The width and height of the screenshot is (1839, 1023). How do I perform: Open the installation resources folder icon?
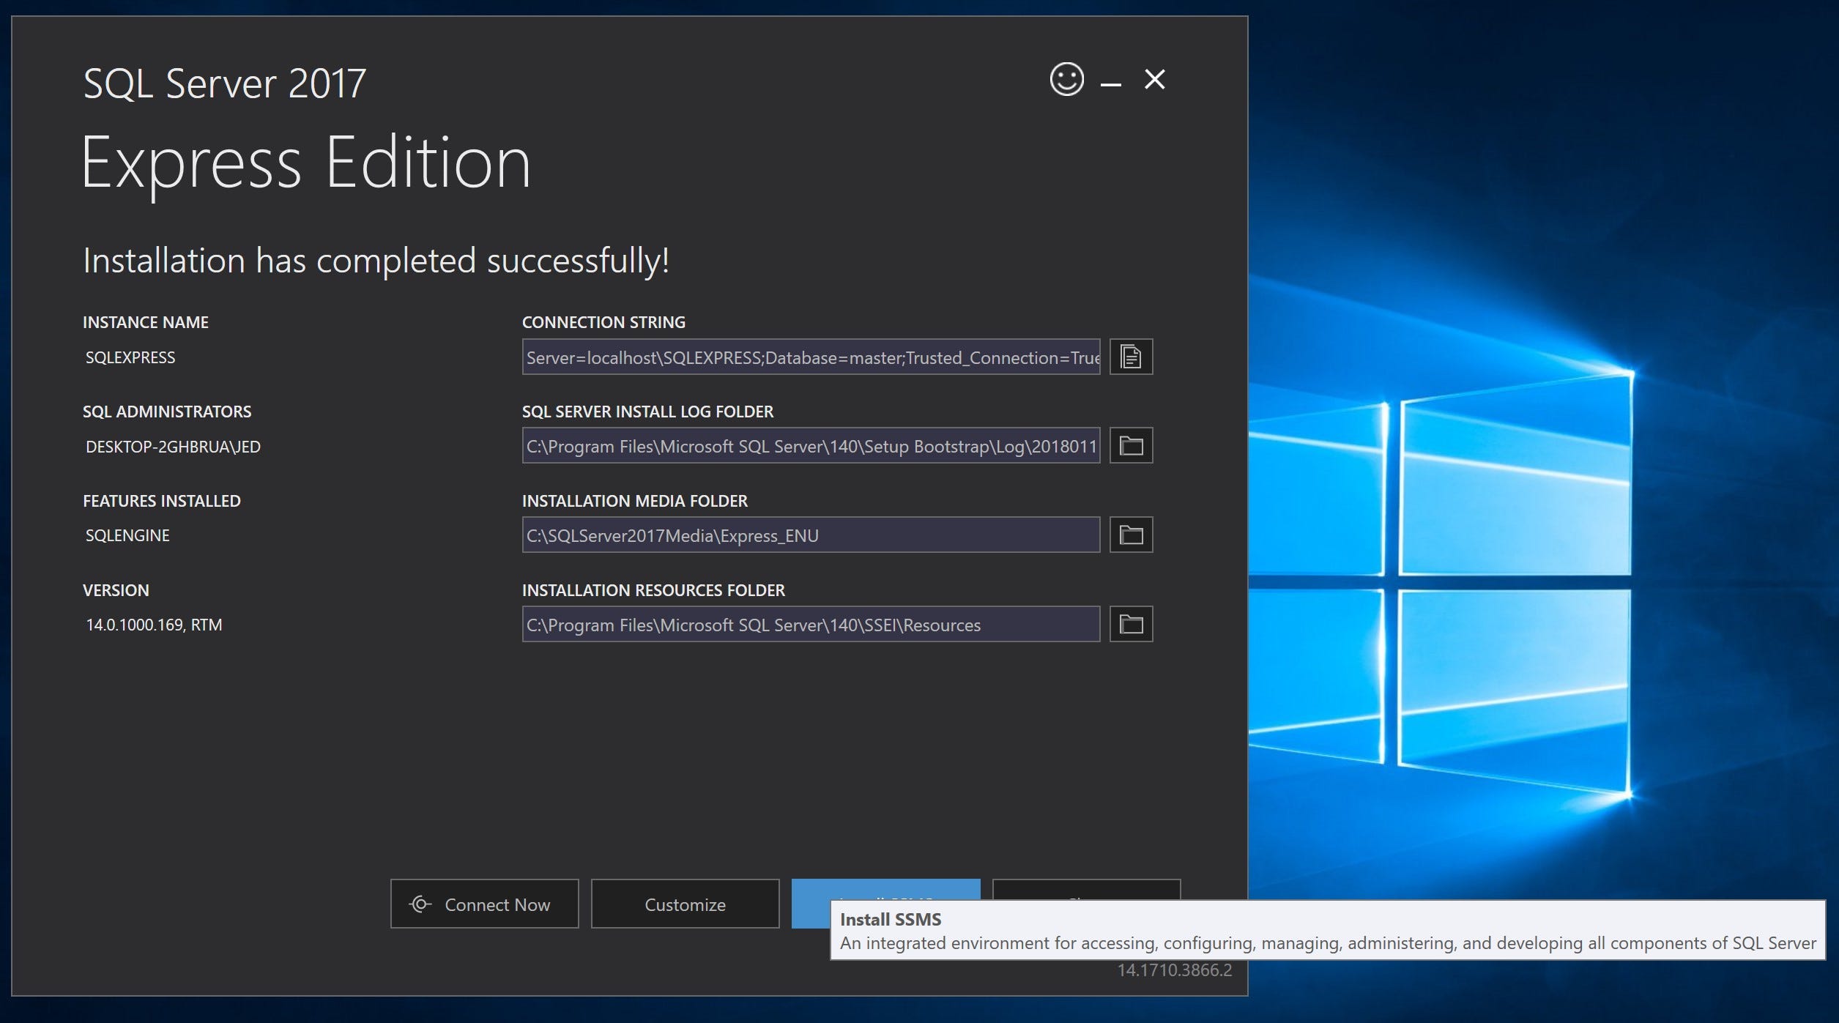click(x=1131, y=625)
